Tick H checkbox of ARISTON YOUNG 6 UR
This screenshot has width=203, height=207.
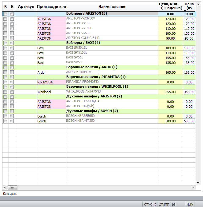tap(12, 38)
